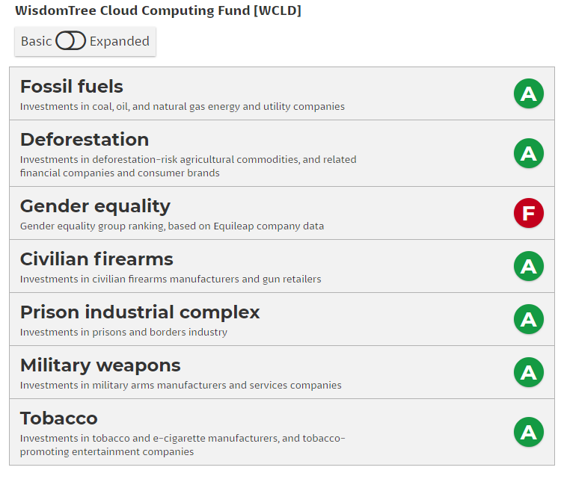
Task: Select the Expanded view label
Action: pos(120,41)
